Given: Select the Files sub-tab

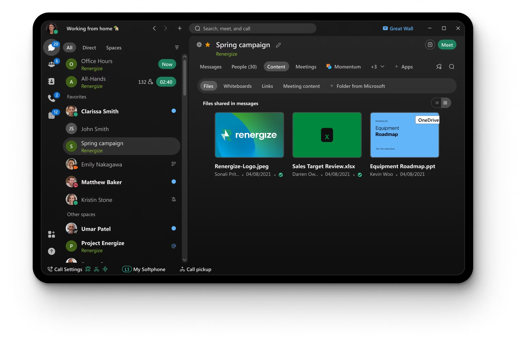Looking at the screenshot, I should pyautogui.click(x=208, y=86).
